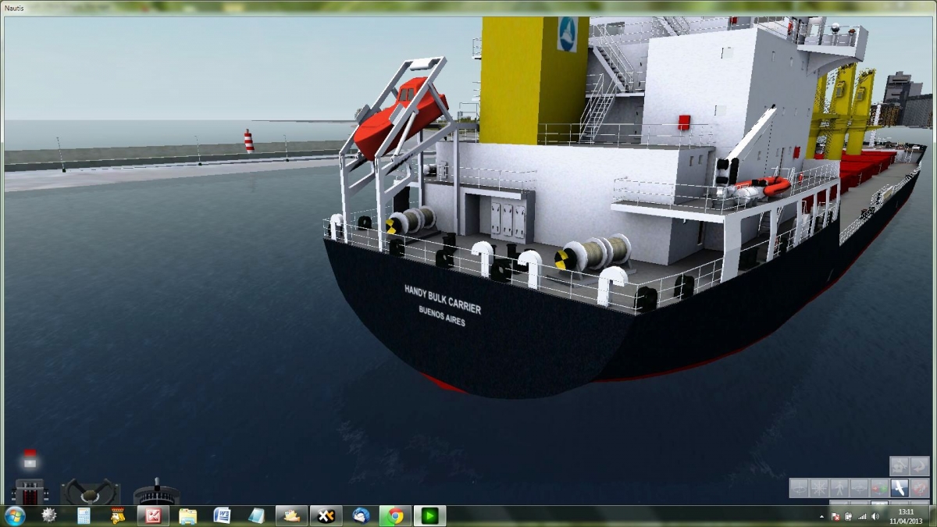Open the volume speaker tray icon
Screen dimensions: 937x527
point(875,517)
